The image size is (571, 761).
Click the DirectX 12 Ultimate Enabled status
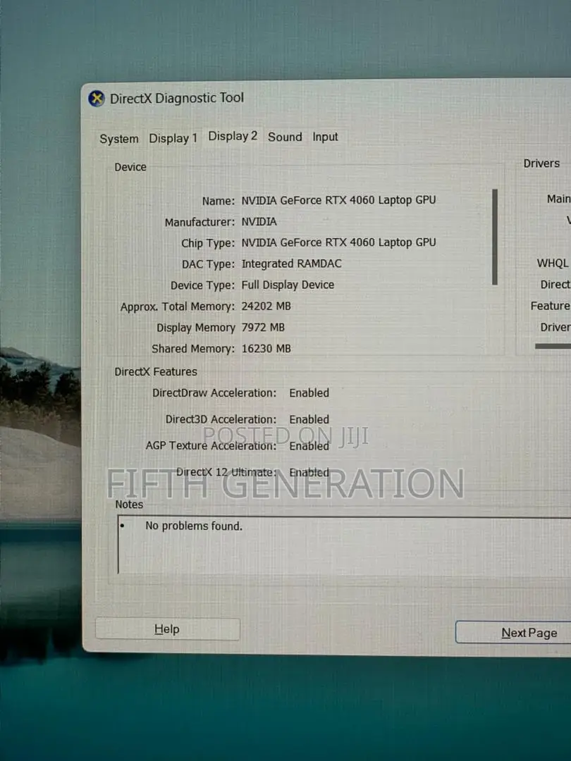tap(309, 471)
